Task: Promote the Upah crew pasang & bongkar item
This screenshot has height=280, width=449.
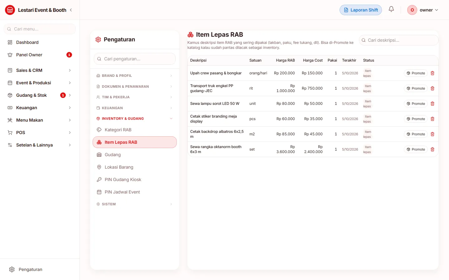Action: (416, 73)
